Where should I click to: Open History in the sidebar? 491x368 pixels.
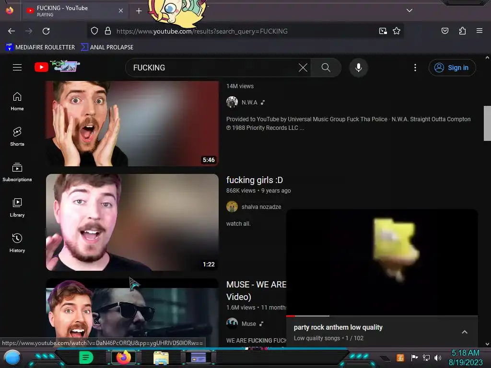click(x=17, y=243)
